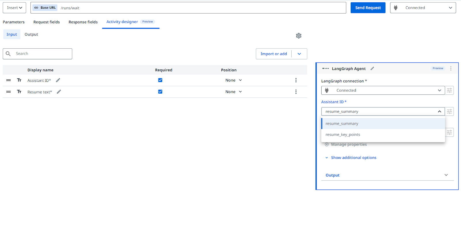Click the search magnifier icon
Viewport: 461px width, 246px height.
click(8, 54)
